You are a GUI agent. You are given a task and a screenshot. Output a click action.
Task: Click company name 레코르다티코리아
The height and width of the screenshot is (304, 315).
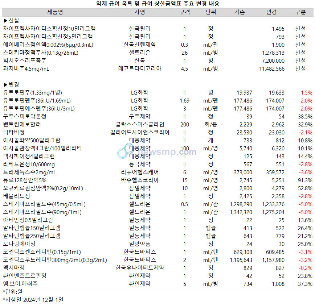(140, 68)
